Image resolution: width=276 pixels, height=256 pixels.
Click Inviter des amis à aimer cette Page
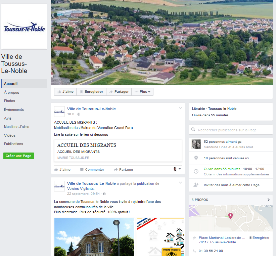tap(232, 185)
